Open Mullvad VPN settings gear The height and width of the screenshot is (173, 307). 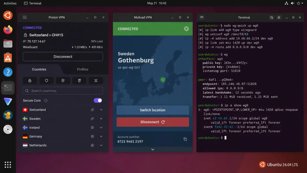pos(187,29)
